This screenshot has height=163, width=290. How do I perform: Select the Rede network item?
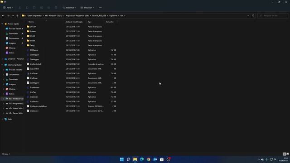8,119
